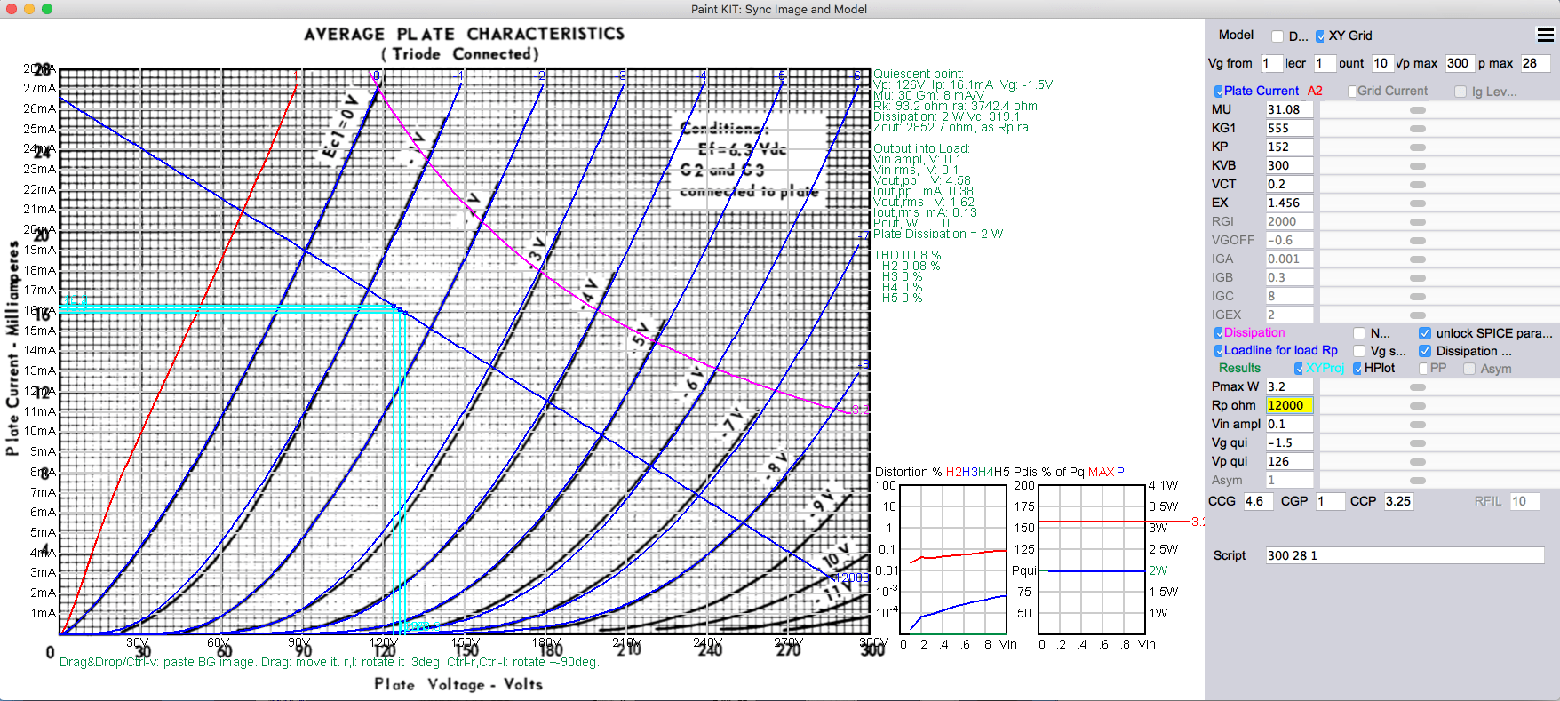1560x701 pixels.
Task: Toggle the N... checkbox
Action: click(x=1359, y=333)
